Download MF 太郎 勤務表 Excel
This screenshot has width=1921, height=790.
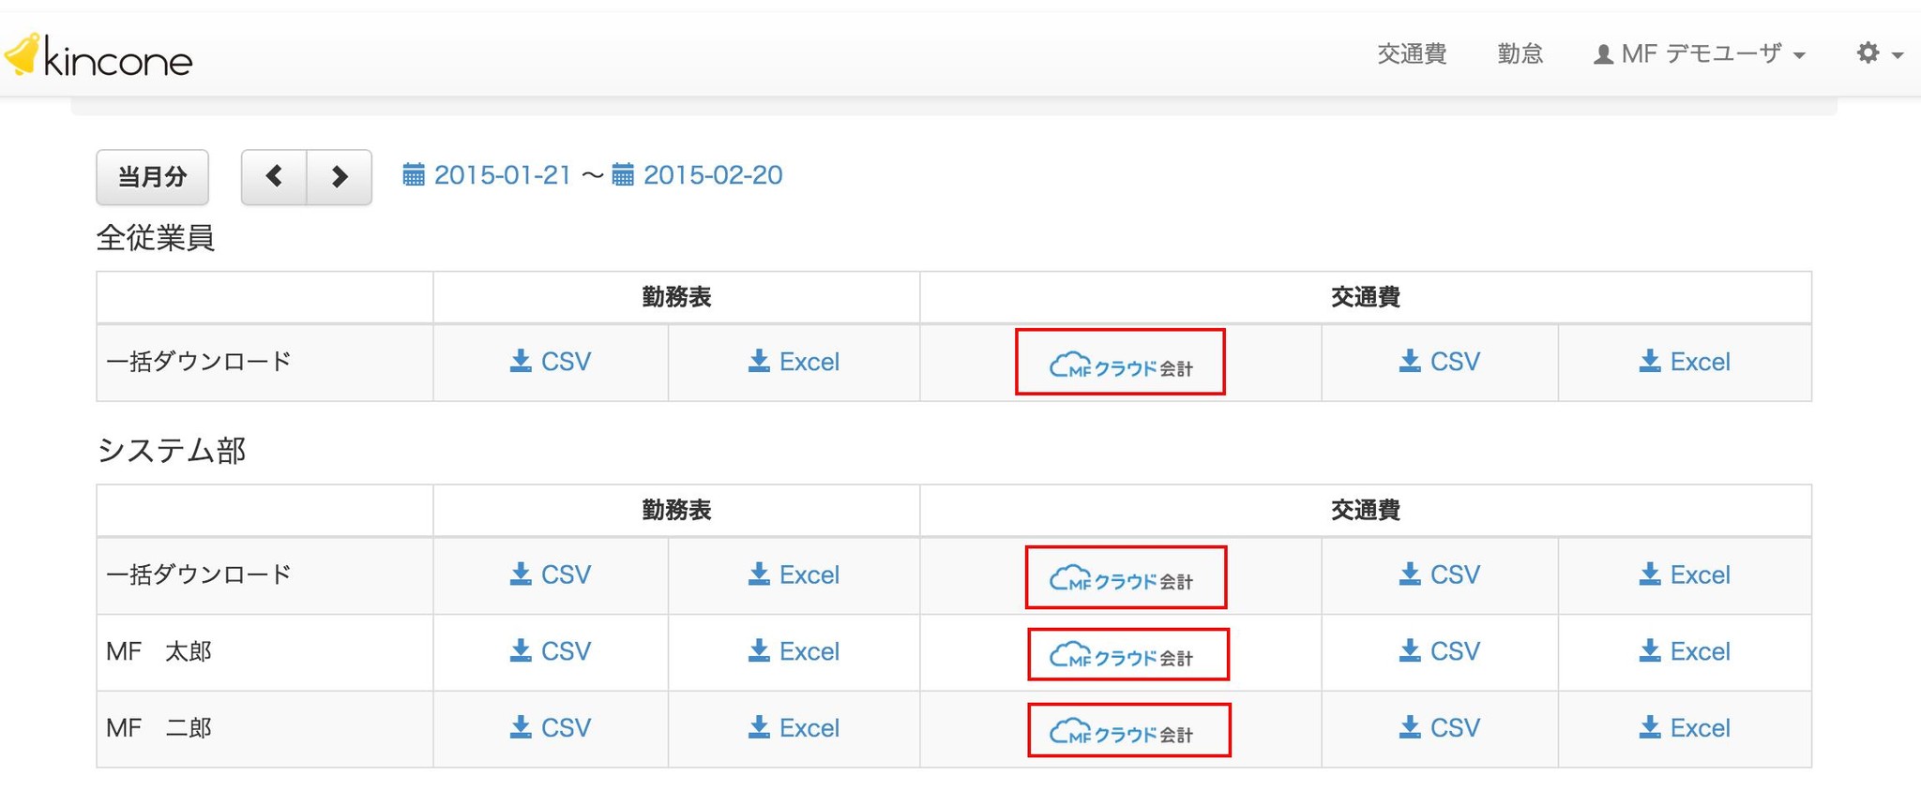click(x=794, y=651)
